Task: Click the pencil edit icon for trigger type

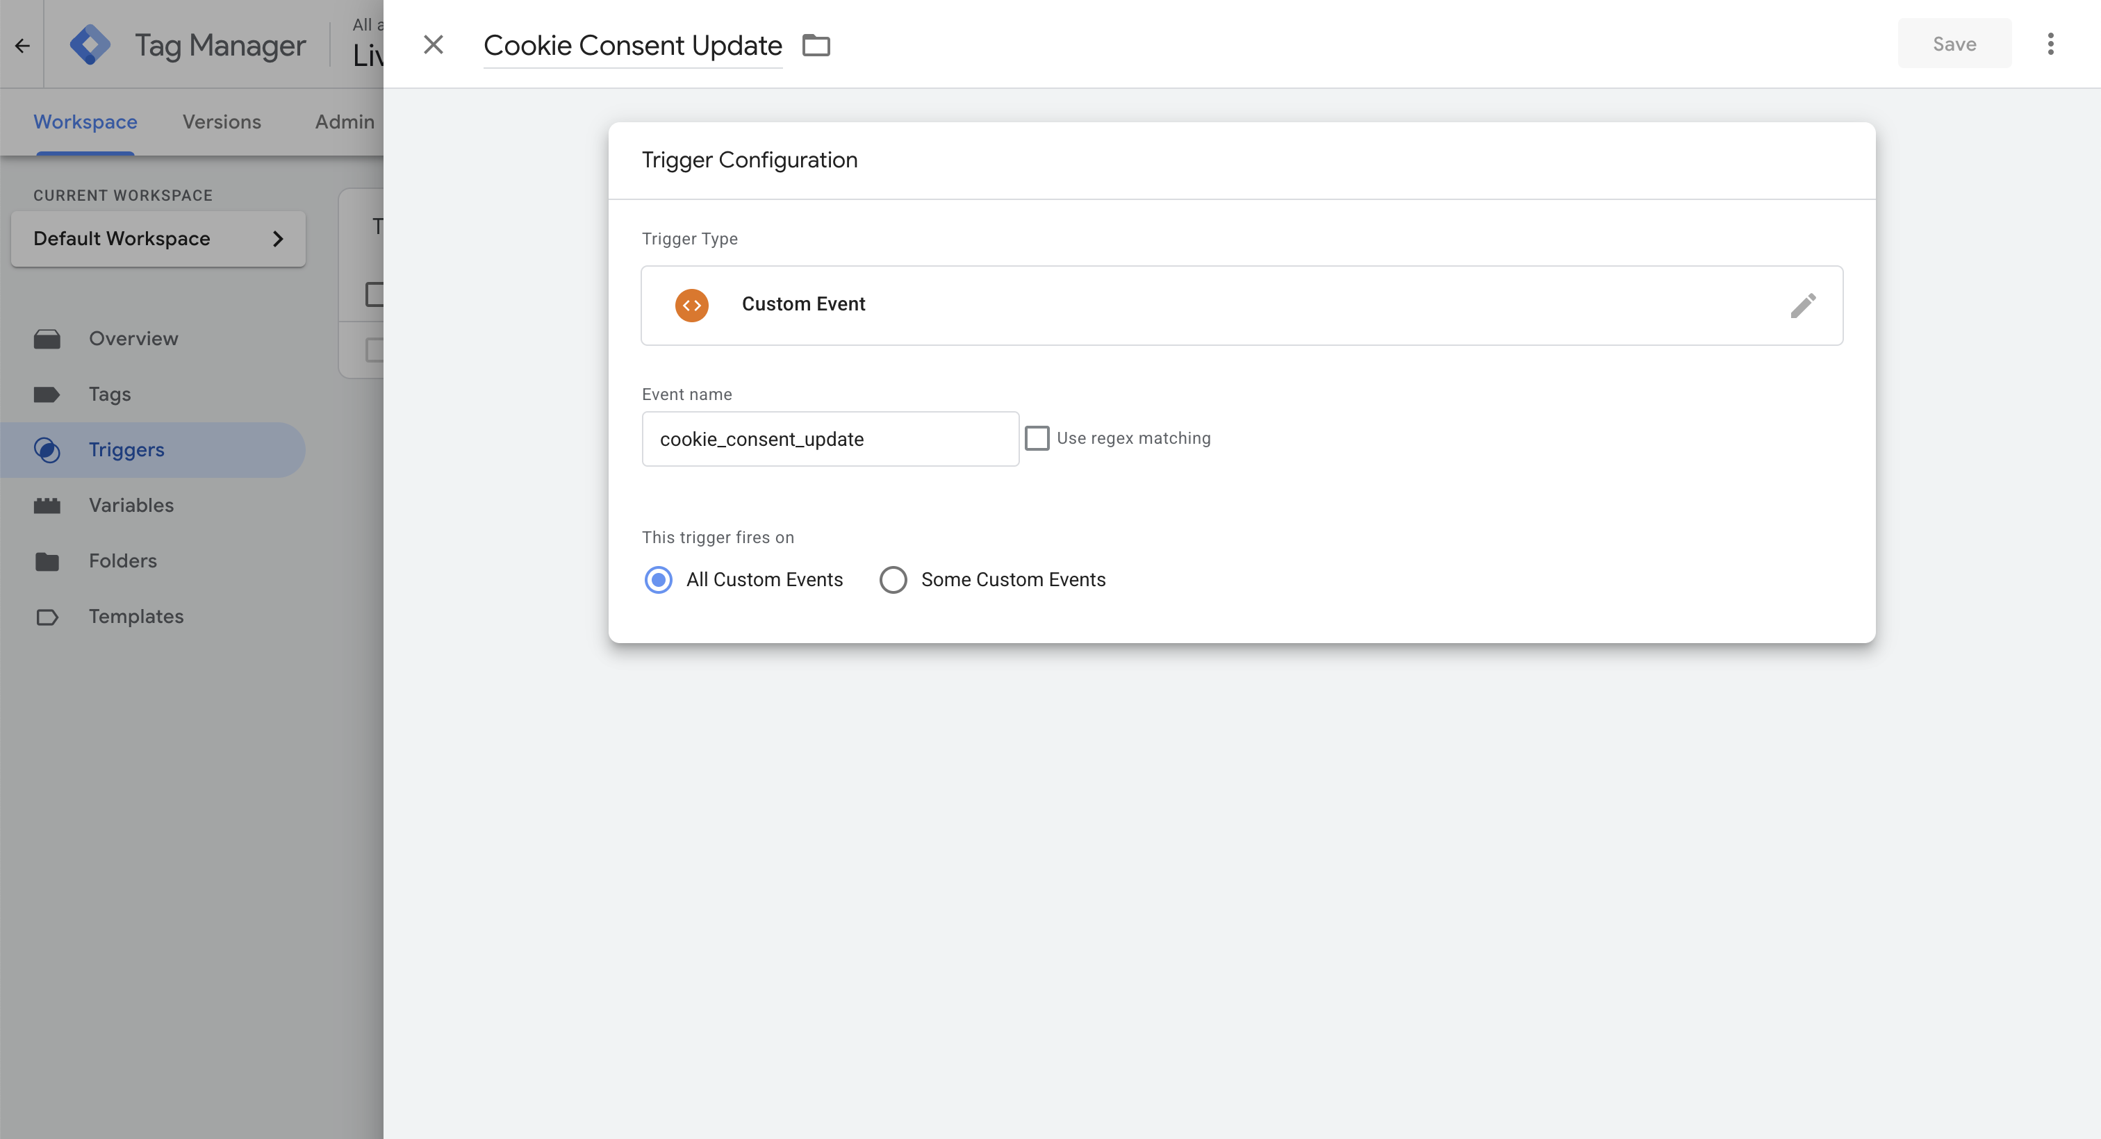Action: tap(1802, 305)
